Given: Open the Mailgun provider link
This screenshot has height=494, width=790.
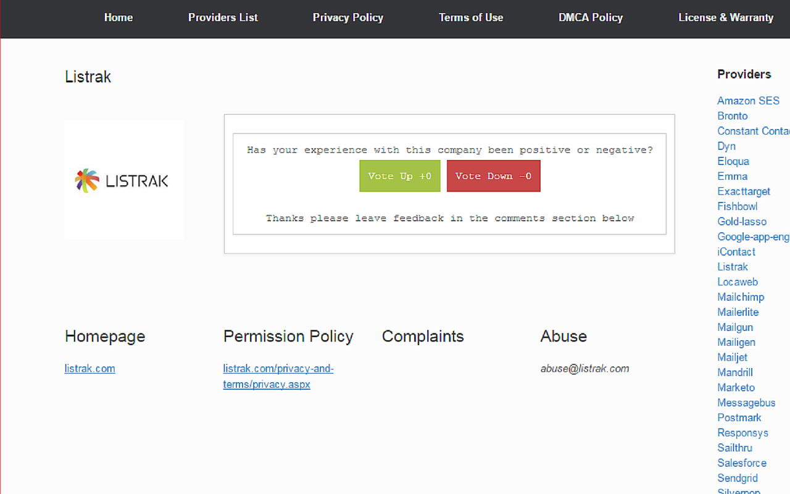Looking at the screenshot, I should 735,327.
